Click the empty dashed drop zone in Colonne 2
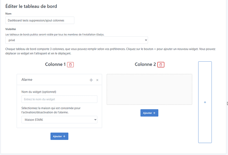This screenshot has height=155, width=228. point(149,89)
